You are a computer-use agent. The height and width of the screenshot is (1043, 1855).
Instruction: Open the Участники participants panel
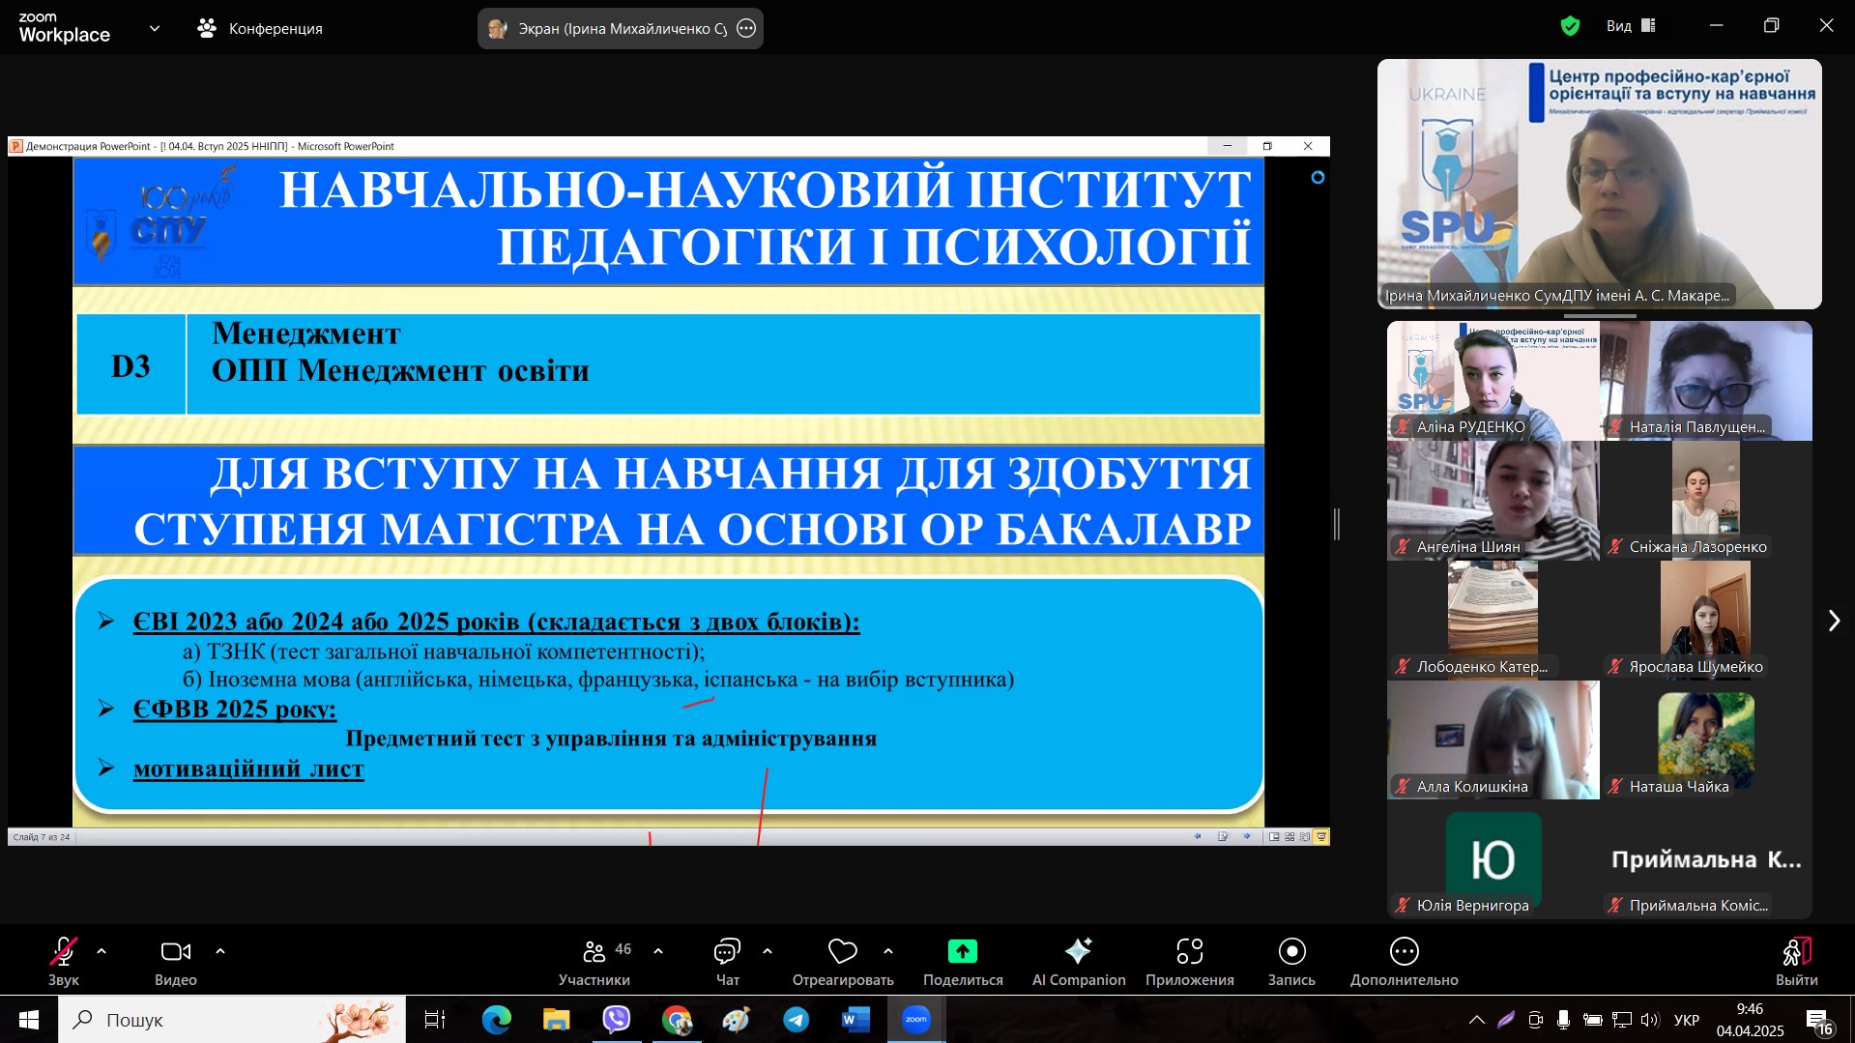coord(594,961)
